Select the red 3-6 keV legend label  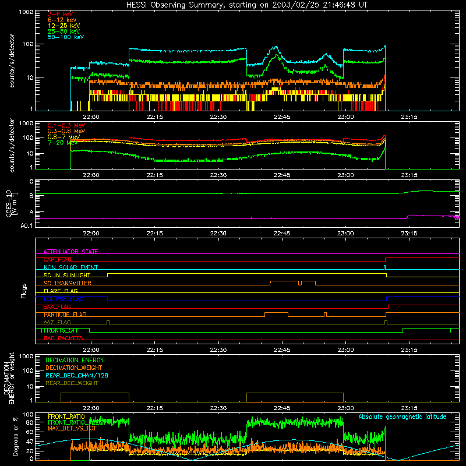tap(61, 14)
